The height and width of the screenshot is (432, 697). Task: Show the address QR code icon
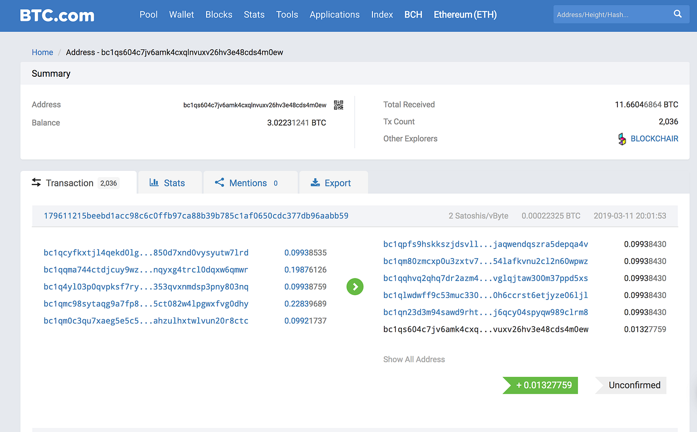[339, 105]
